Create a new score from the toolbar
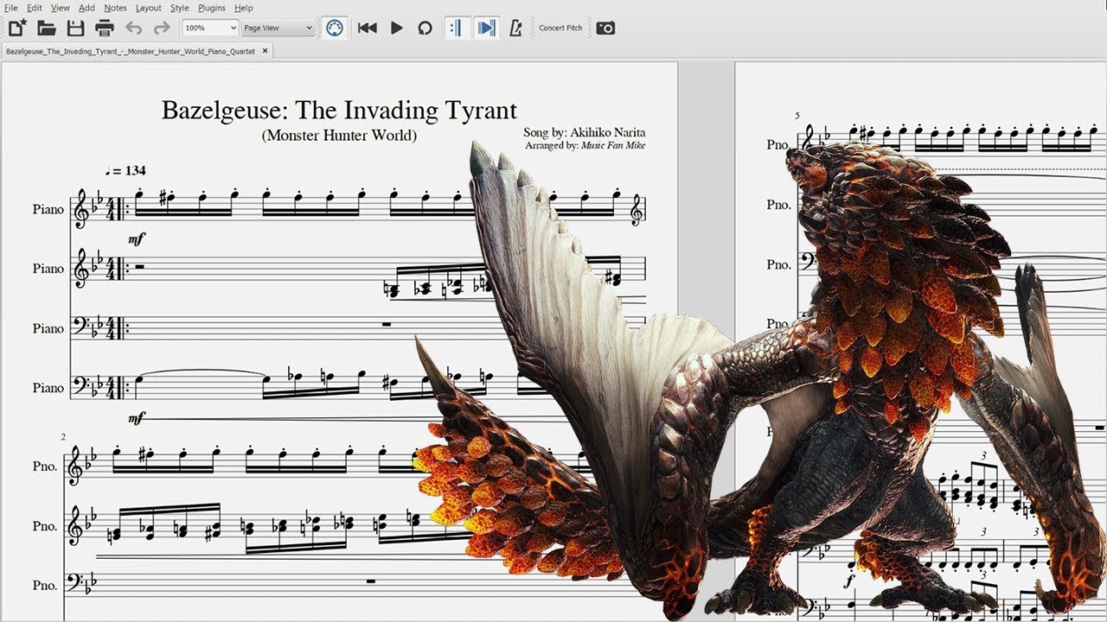1107x622 pixels. [17, 28]
